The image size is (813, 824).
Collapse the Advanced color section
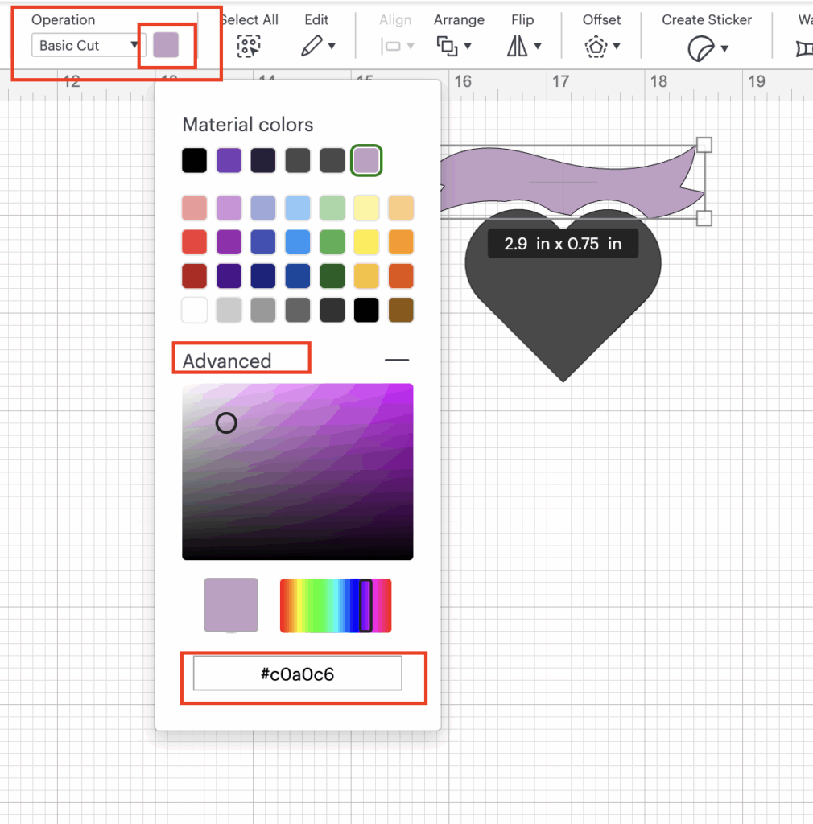(397, 360)
